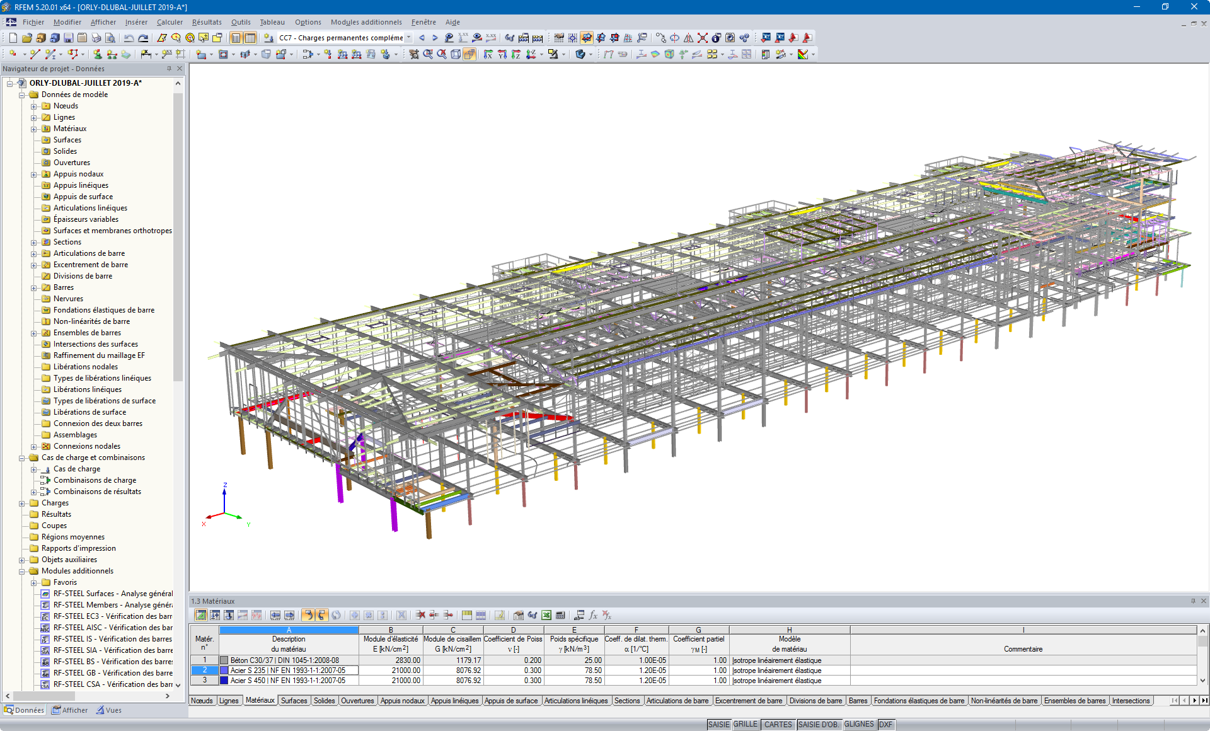
Task: Click the Open file folder icon
Action: coord(26,38)
